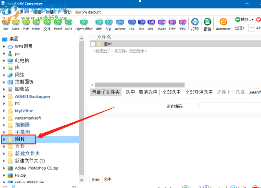Viewport: 261px width, 188px height.
Task: Open the 报告 report icon
Action: (x=207, y=22)
